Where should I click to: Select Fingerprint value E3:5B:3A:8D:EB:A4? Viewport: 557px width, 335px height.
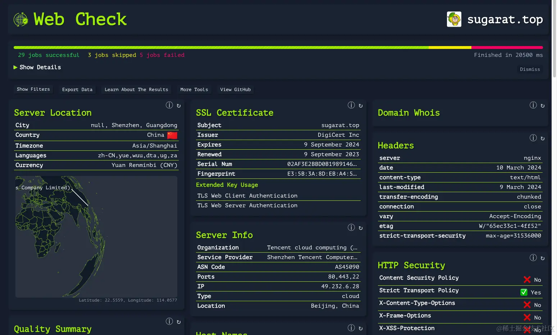(322, 174)
